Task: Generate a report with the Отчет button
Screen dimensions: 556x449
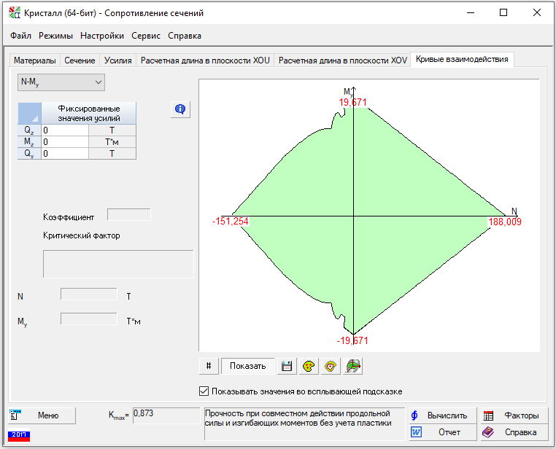Action: pos(441,432)
